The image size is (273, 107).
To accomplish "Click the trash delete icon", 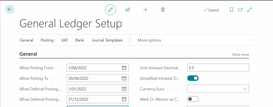I will pos(163,10).
